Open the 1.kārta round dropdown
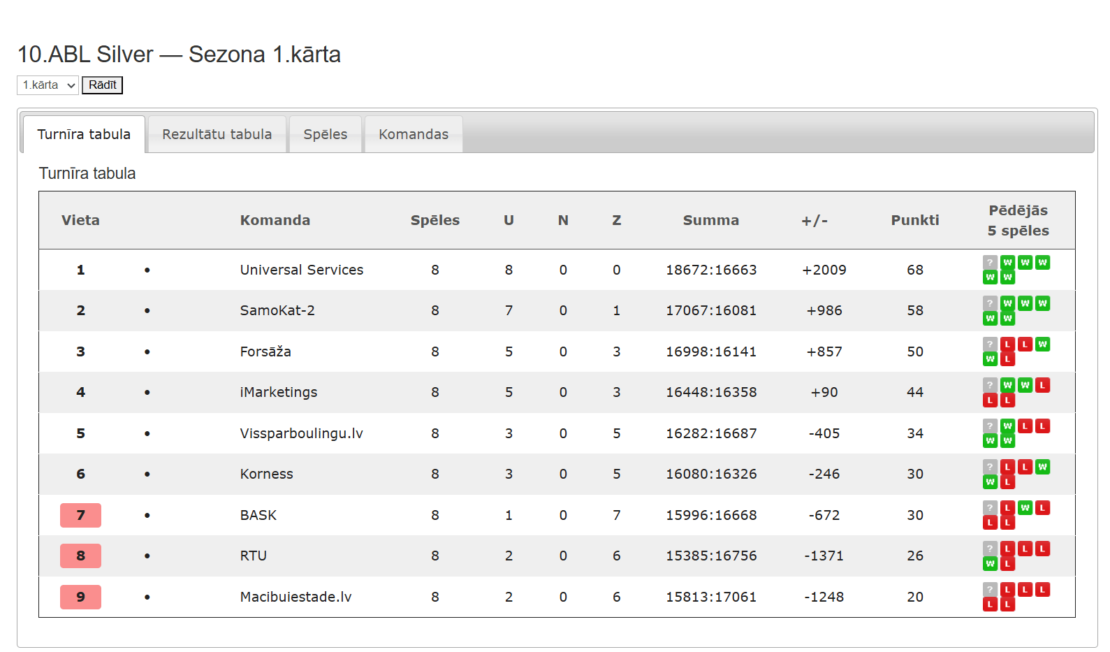This screenshot has width=1110, height=652. (48, 85)
